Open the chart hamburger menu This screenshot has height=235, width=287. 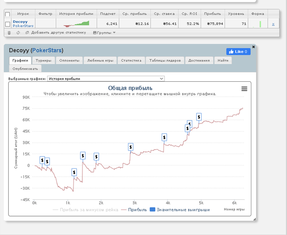coord(244,89)
